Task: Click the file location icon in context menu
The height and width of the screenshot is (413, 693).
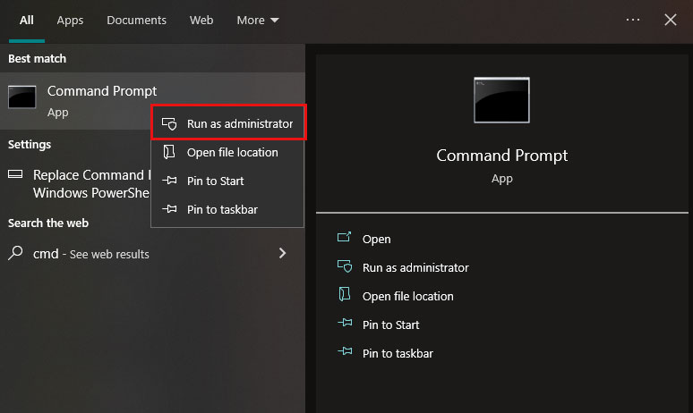Action: pos(169,152)
